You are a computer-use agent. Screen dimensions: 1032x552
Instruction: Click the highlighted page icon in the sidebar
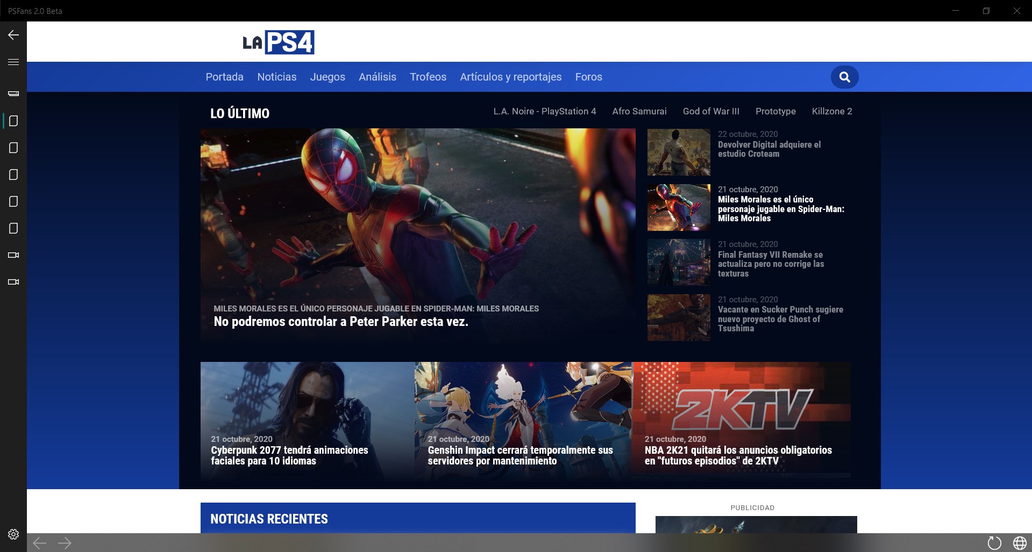13,121
